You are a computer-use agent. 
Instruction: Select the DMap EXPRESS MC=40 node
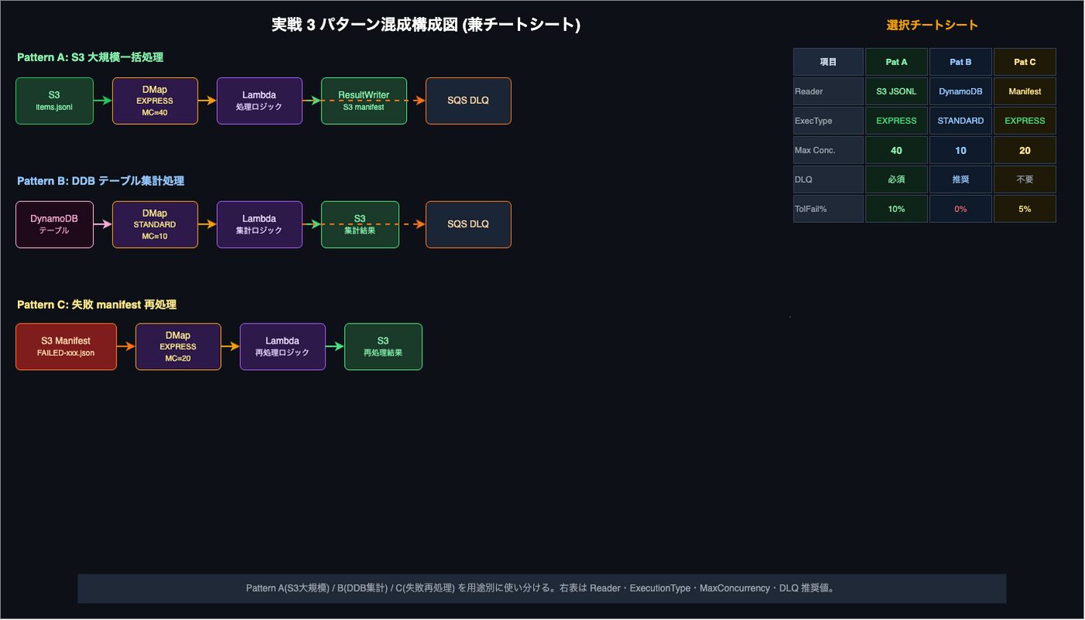tap(155, 101)
